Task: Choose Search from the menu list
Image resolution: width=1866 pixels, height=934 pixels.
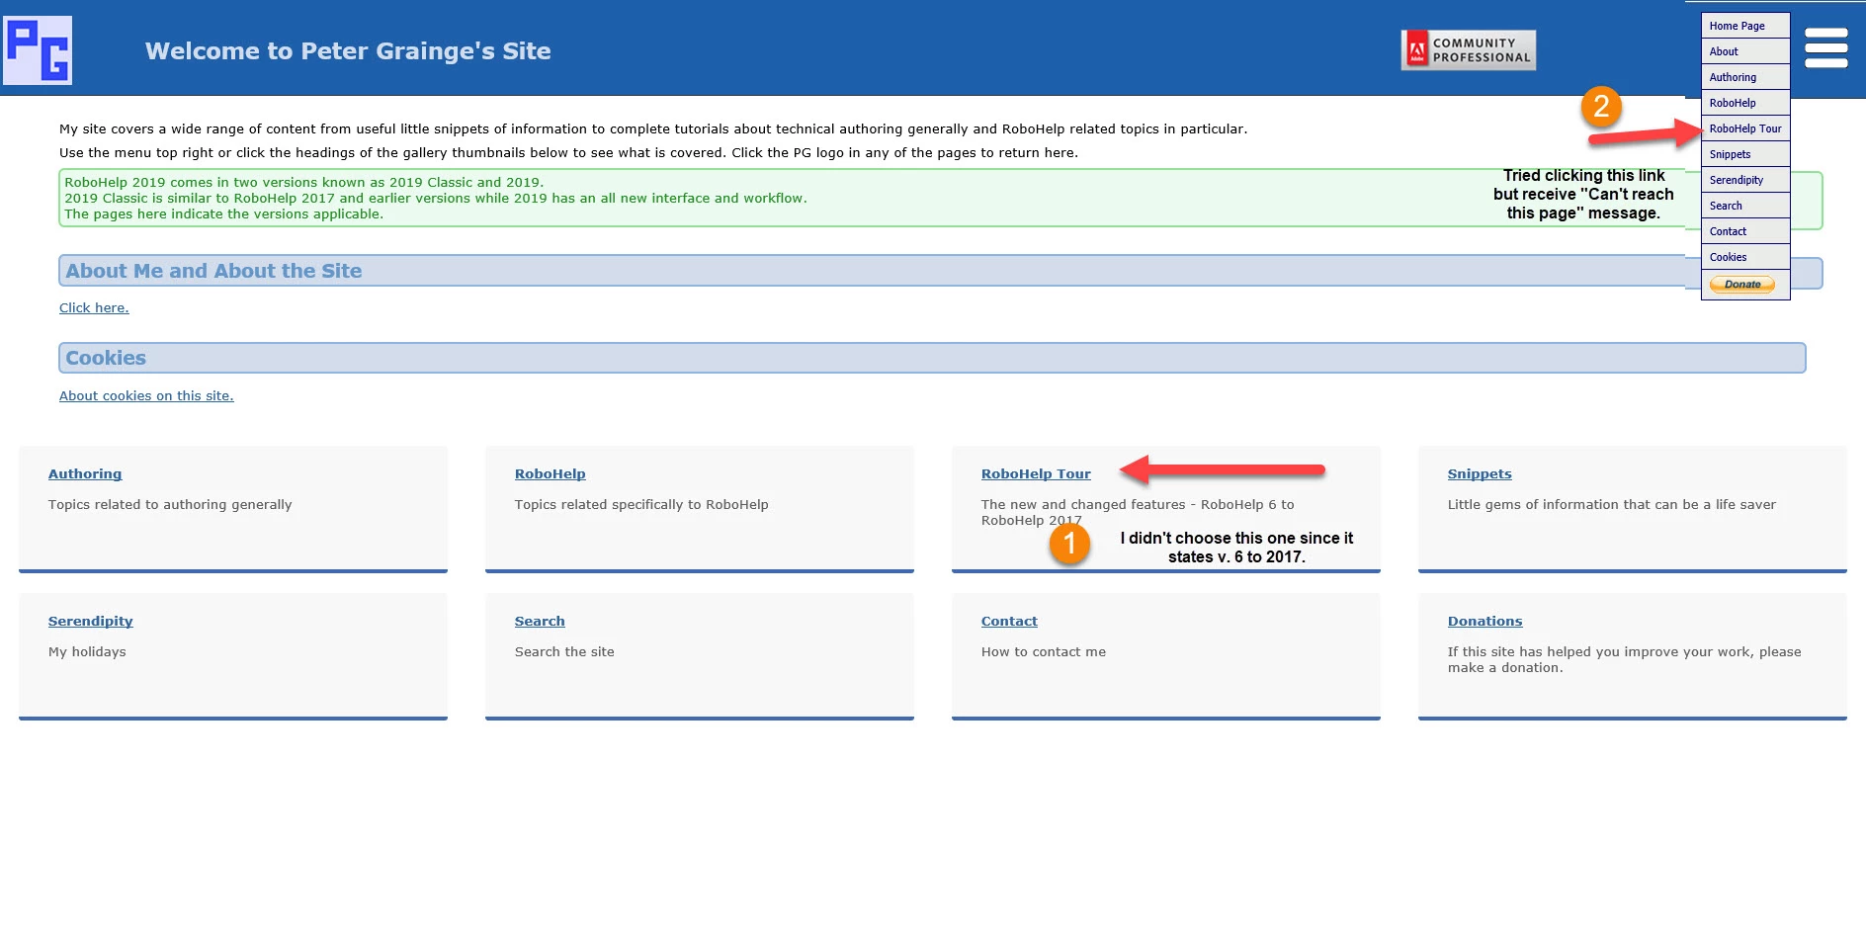Action: tap(1745, 206)
